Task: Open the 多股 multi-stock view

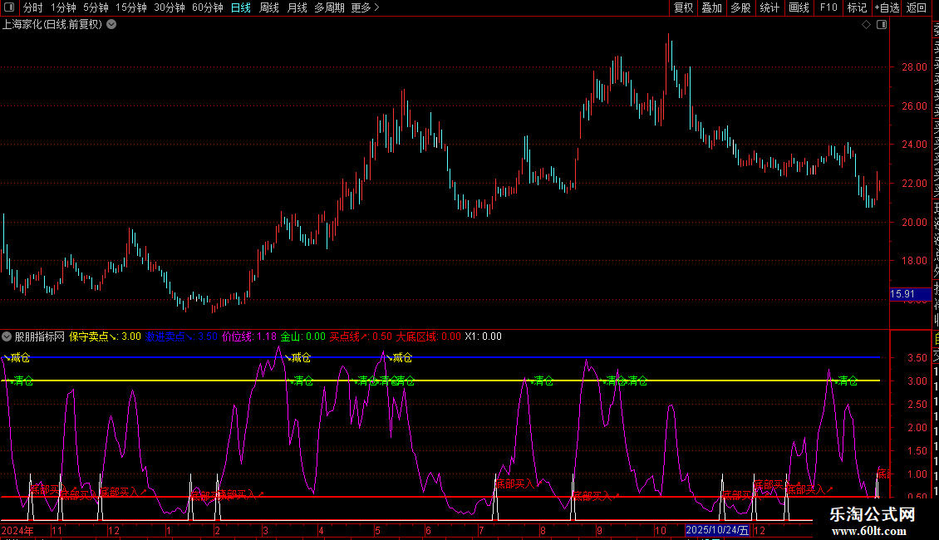Action: [x=740, y=7]
